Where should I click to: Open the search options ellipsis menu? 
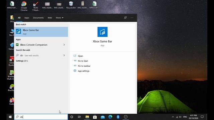(x=132, y=18)
